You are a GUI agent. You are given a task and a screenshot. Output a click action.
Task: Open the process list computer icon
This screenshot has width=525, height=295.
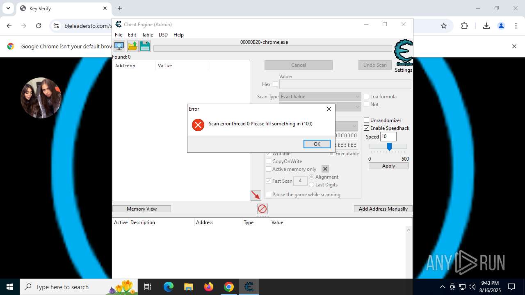tap(119, 46)
